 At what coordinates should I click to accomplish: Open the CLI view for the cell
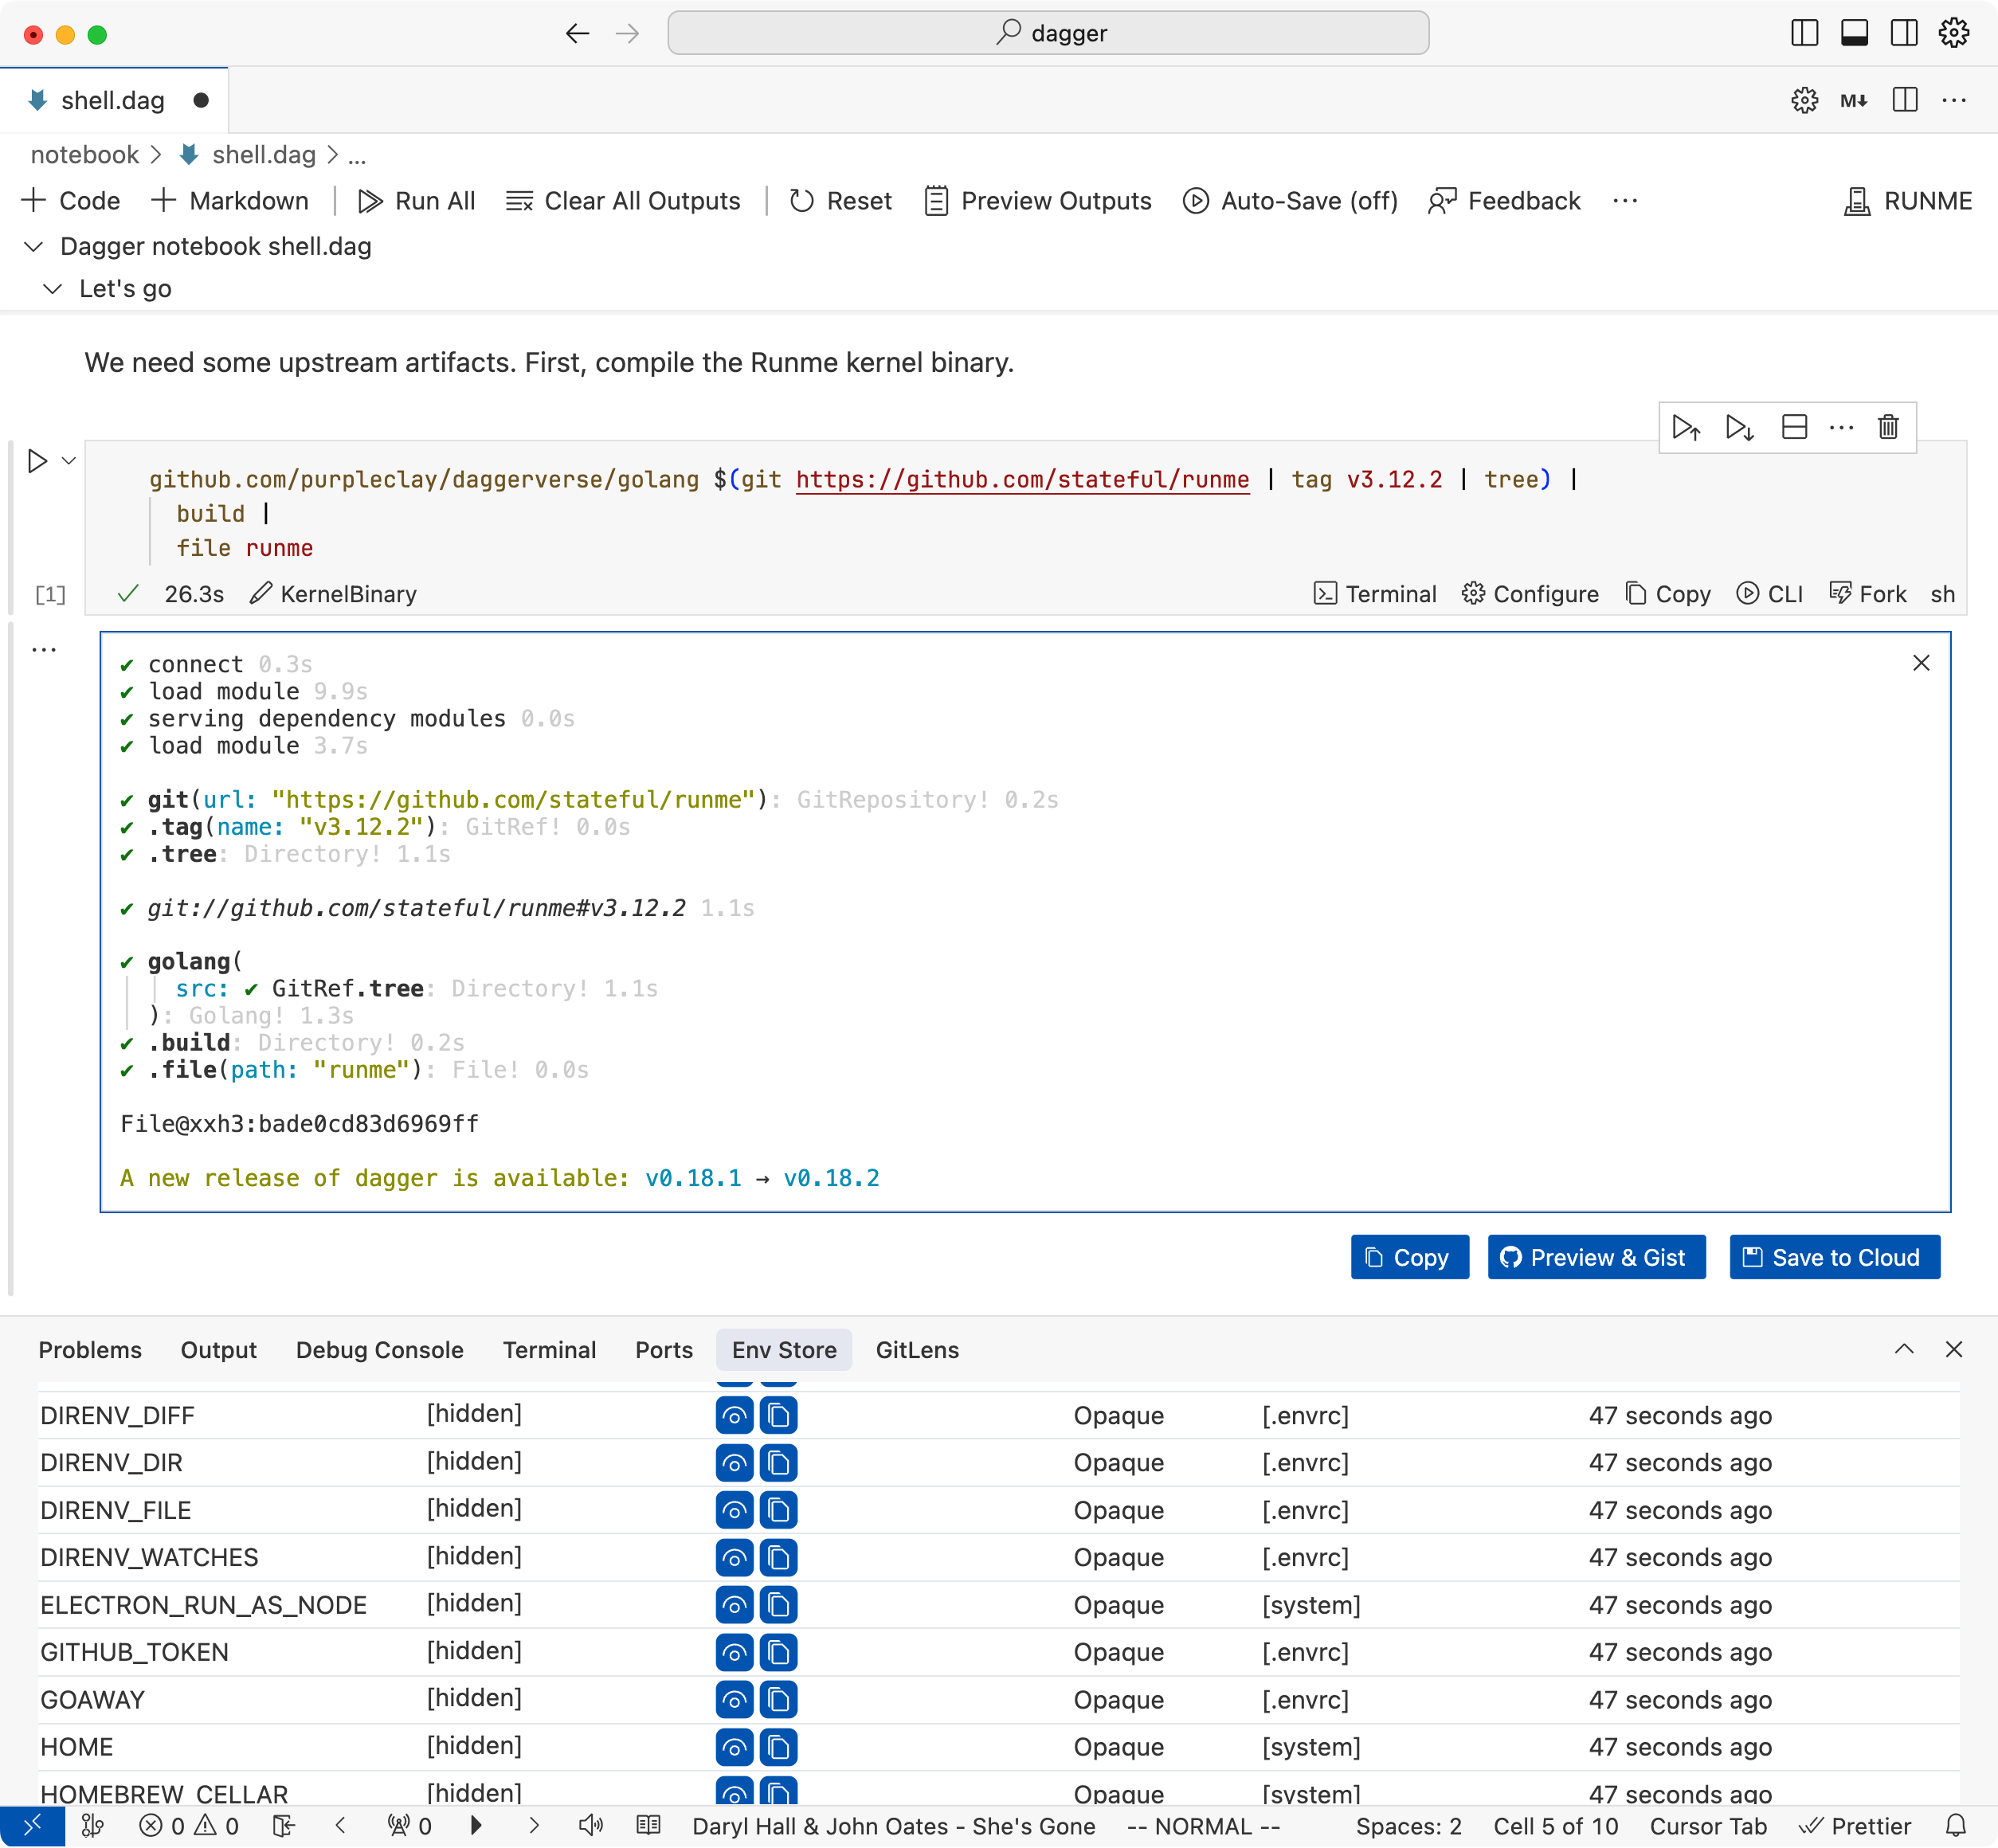pos(1770,594)
